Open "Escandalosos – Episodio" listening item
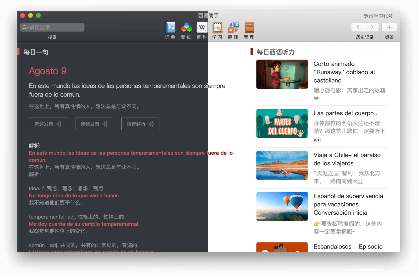This screenshot has height=275, width=418. click(348, 247)
